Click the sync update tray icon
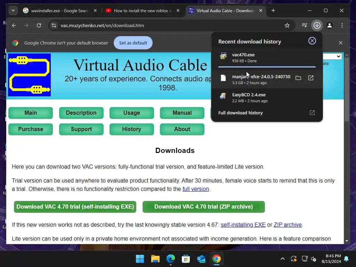Viewport: 356px width, 267px height. pos(293,259)
